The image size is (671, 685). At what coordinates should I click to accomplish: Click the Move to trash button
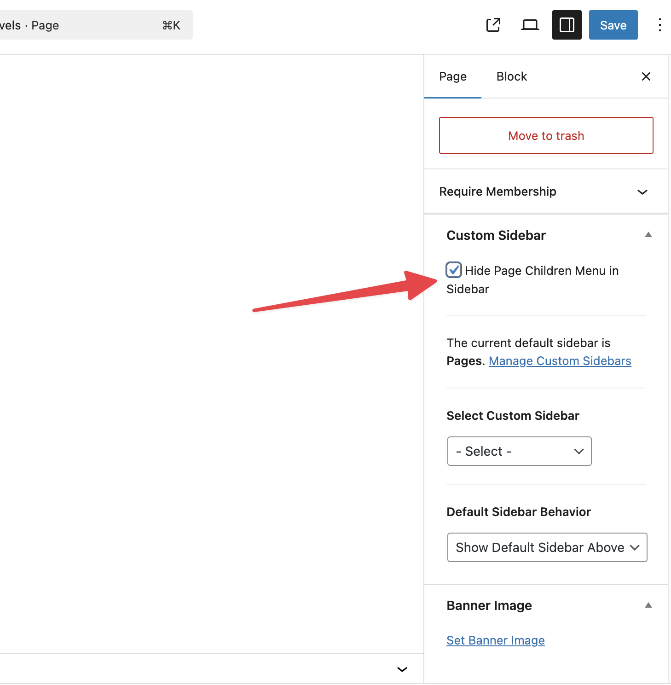tap(546, 135)
